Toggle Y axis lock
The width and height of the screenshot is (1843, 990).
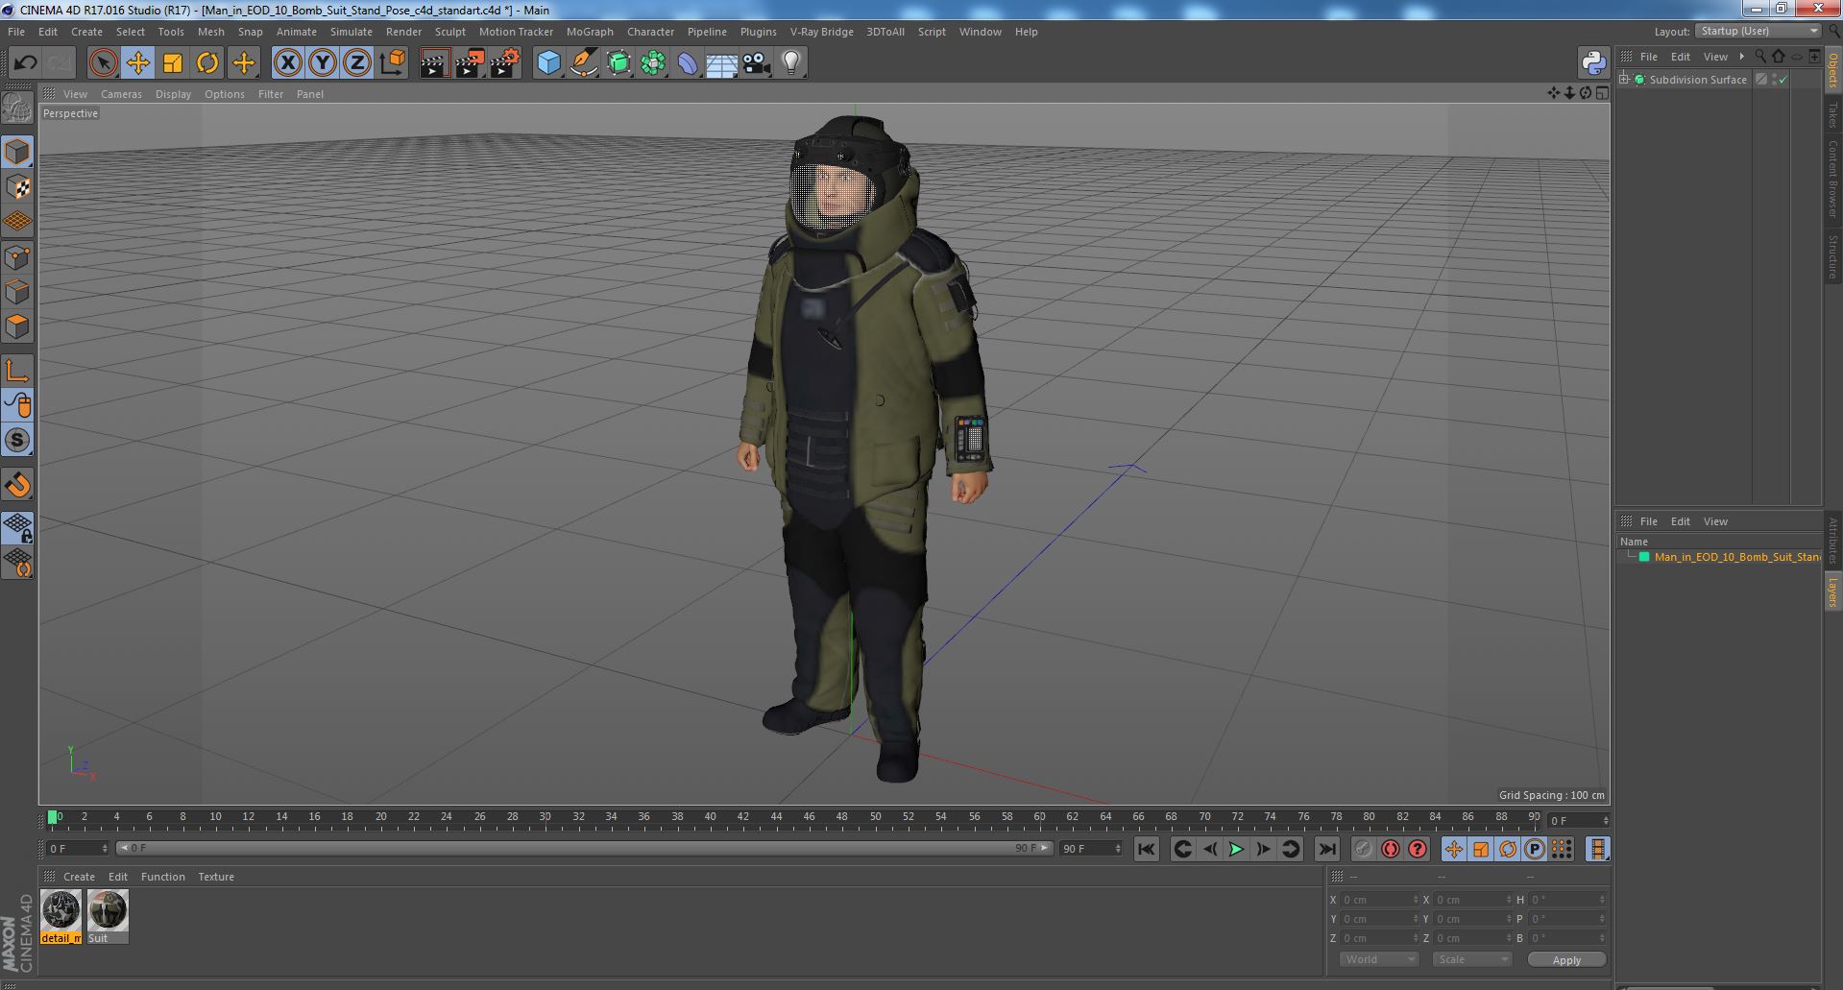(x=323, y=63)
